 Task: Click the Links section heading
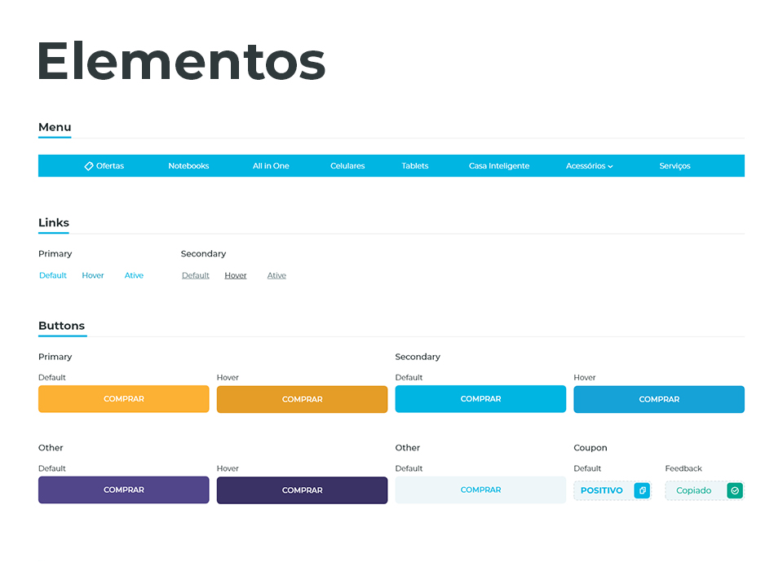click(54, 223)
